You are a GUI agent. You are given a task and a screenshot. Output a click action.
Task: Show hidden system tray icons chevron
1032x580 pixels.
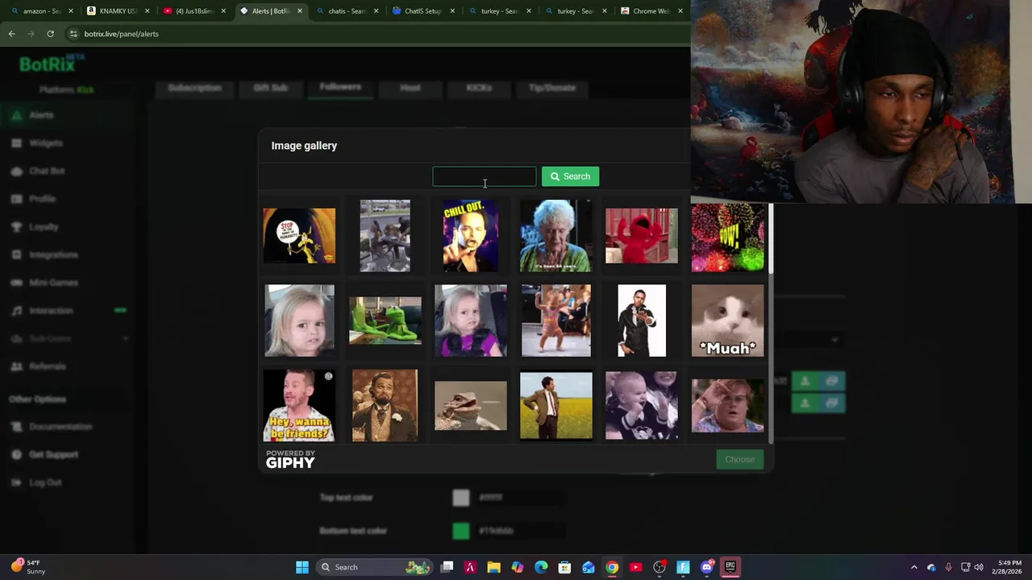(x=914, y=567)
